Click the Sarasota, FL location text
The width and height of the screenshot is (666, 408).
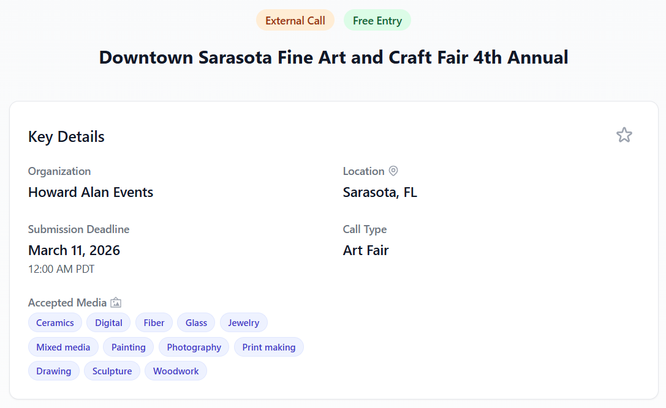click(x=380, y=192)
